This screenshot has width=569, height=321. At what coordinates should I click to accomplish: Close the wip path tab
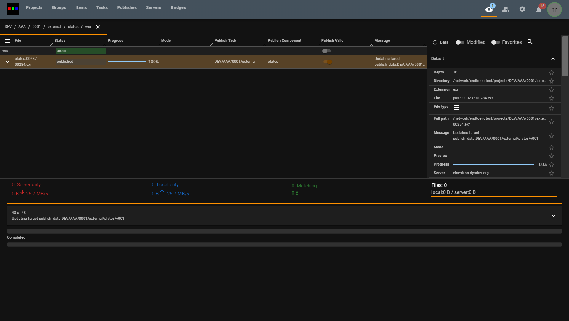[x=98, y=27]
